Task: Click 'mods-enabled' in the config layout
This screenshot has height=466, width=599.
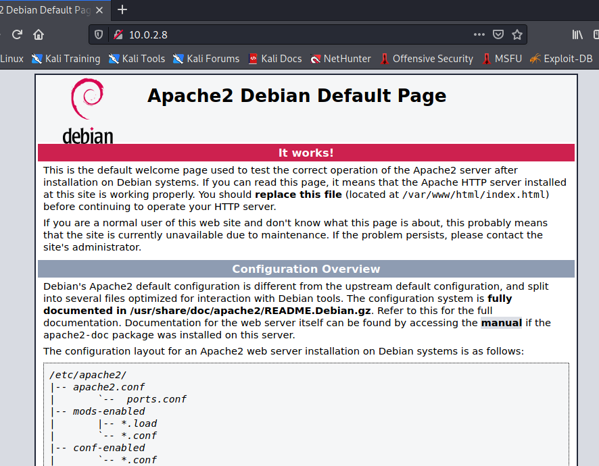Action: pos(109,412)
